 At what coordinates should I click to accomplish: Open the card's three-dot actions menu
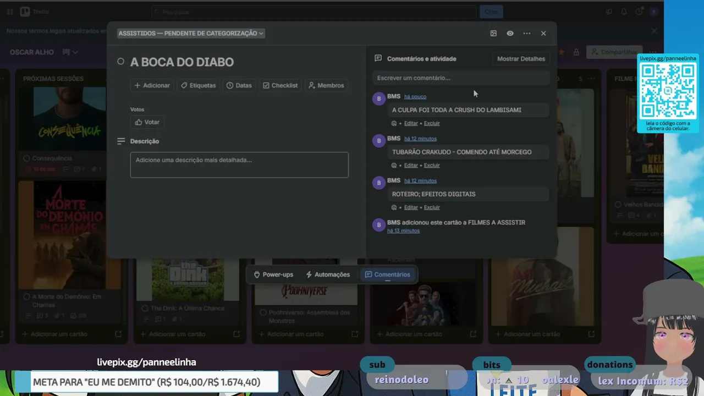[527, 34]
